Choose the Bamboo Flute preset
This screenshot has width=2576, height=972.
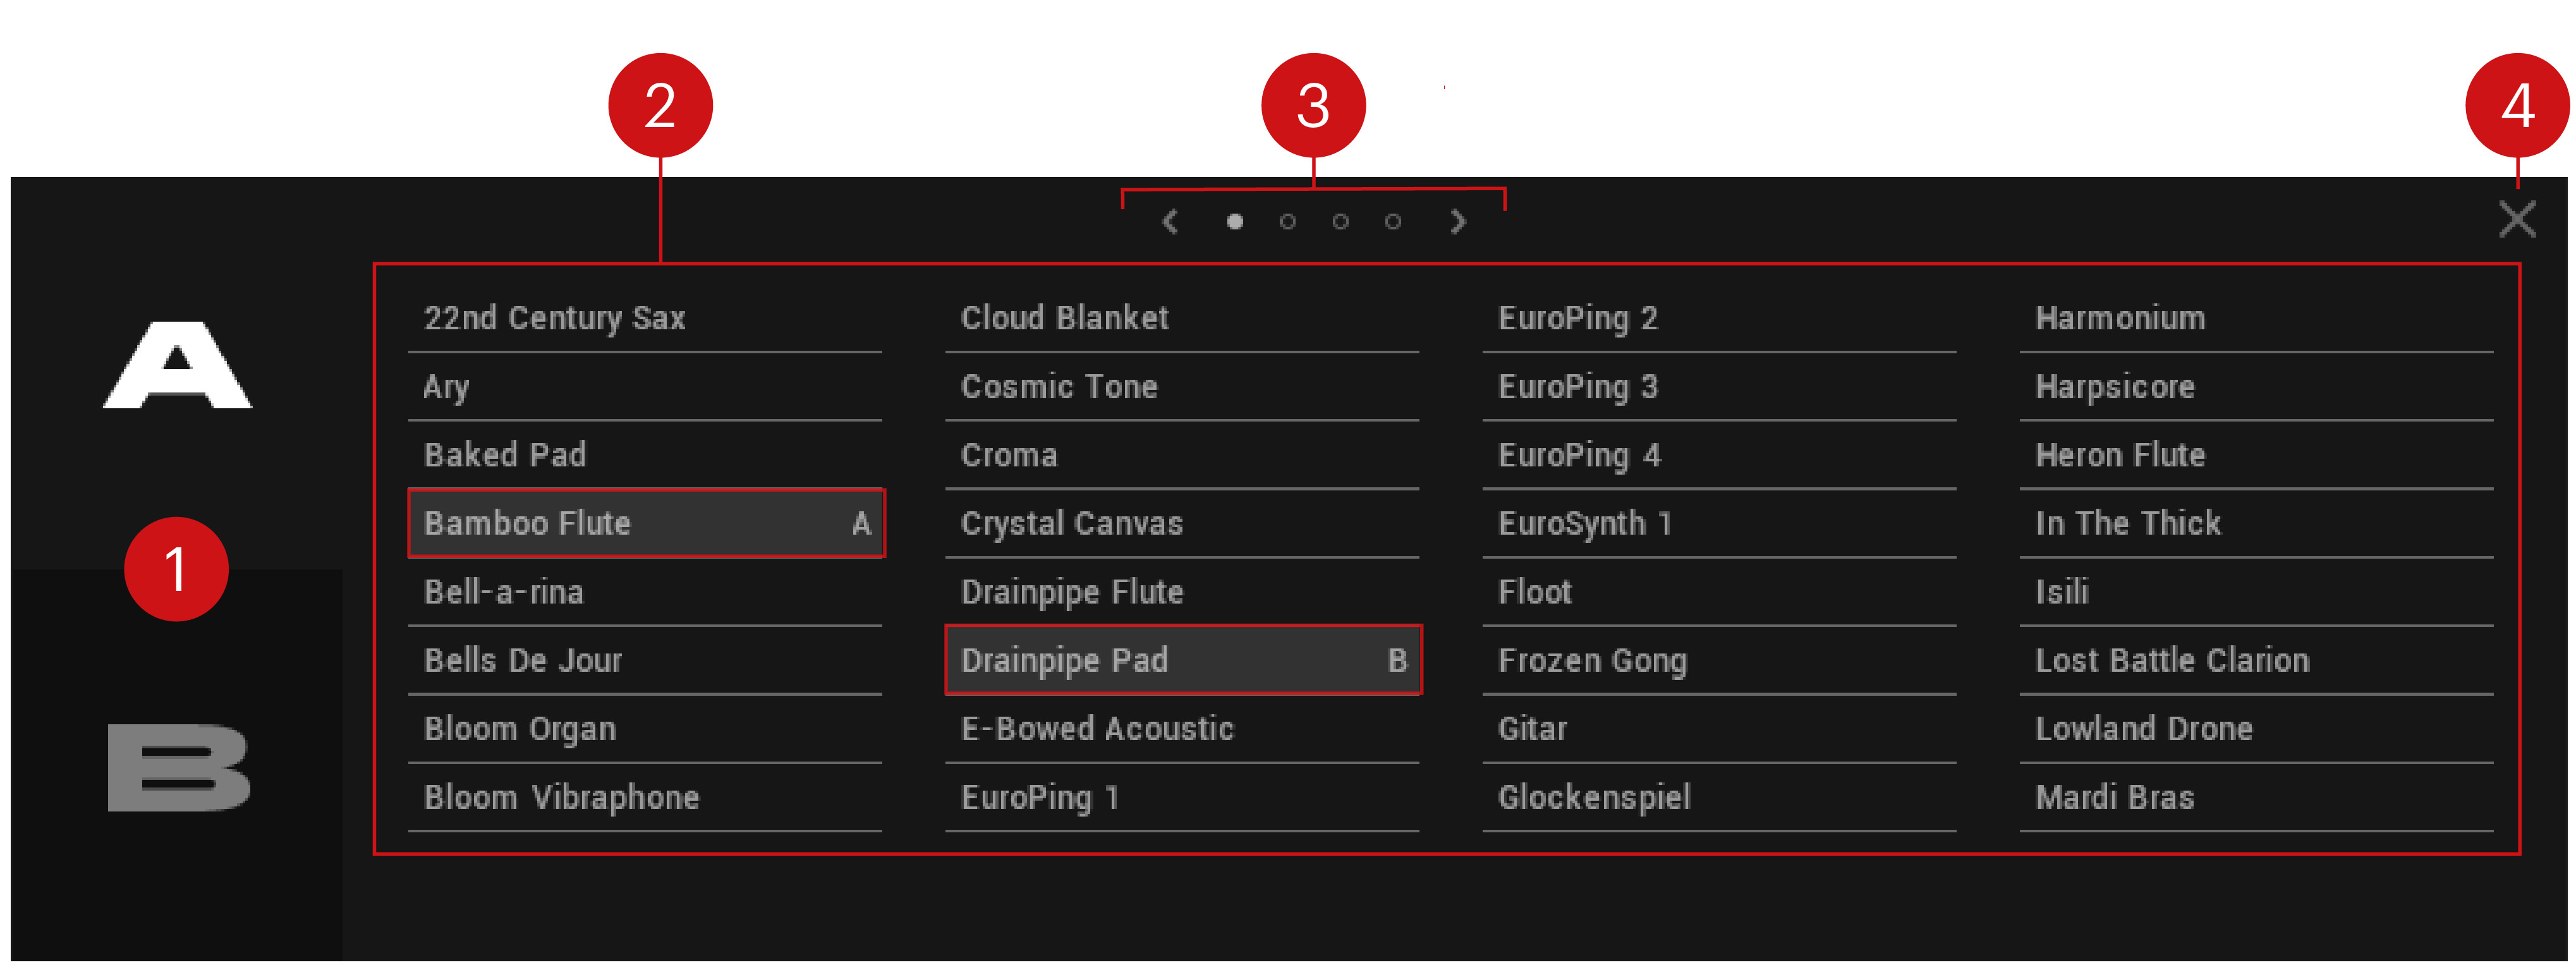coord(645,523)
